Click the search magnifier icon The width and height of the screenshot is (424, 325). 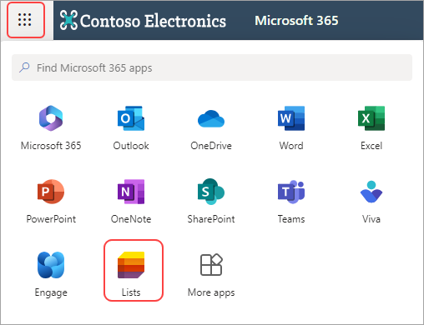pos(24,67)
